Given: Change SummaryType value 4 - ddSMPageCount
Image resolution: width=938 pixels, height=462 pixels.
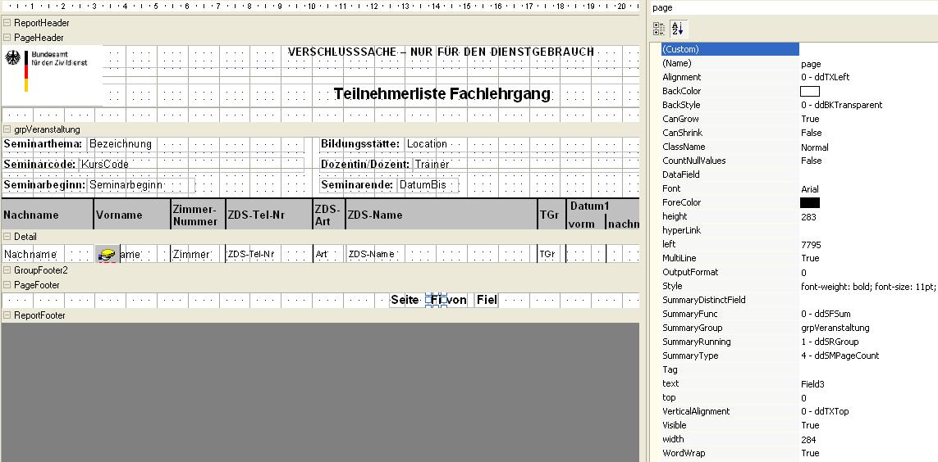Looking at the screenshot, I should click(840, 356).
